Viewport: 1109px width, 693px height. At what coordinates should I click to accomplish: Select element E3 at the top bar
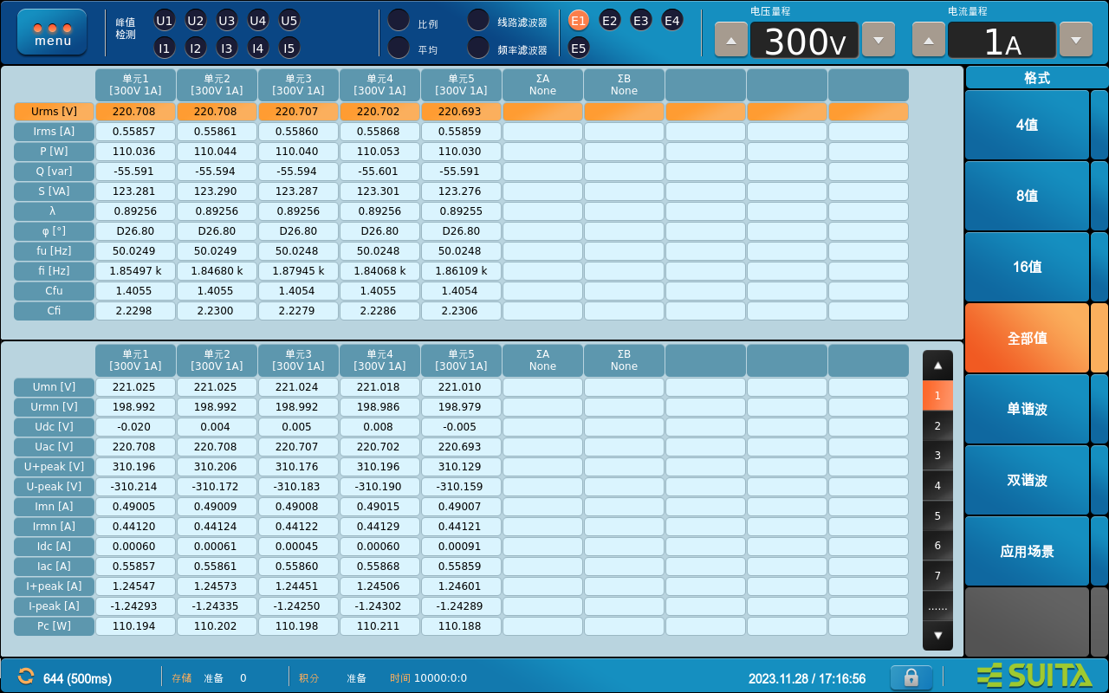[x=640, y=19]
